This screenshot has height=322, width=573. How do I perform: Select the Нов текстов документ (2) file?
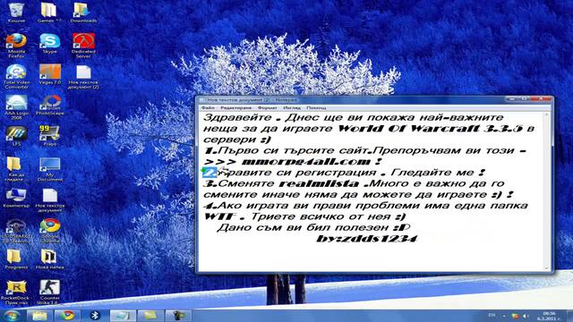83,77
